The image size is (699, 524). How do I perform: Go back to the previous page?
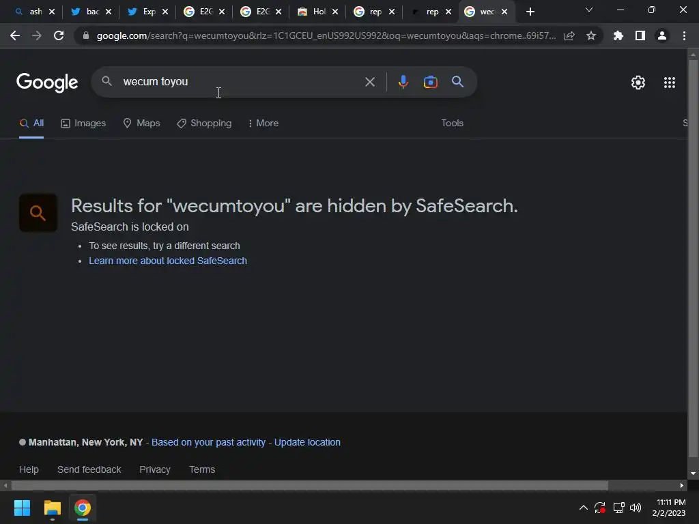(x=15, y=35)
